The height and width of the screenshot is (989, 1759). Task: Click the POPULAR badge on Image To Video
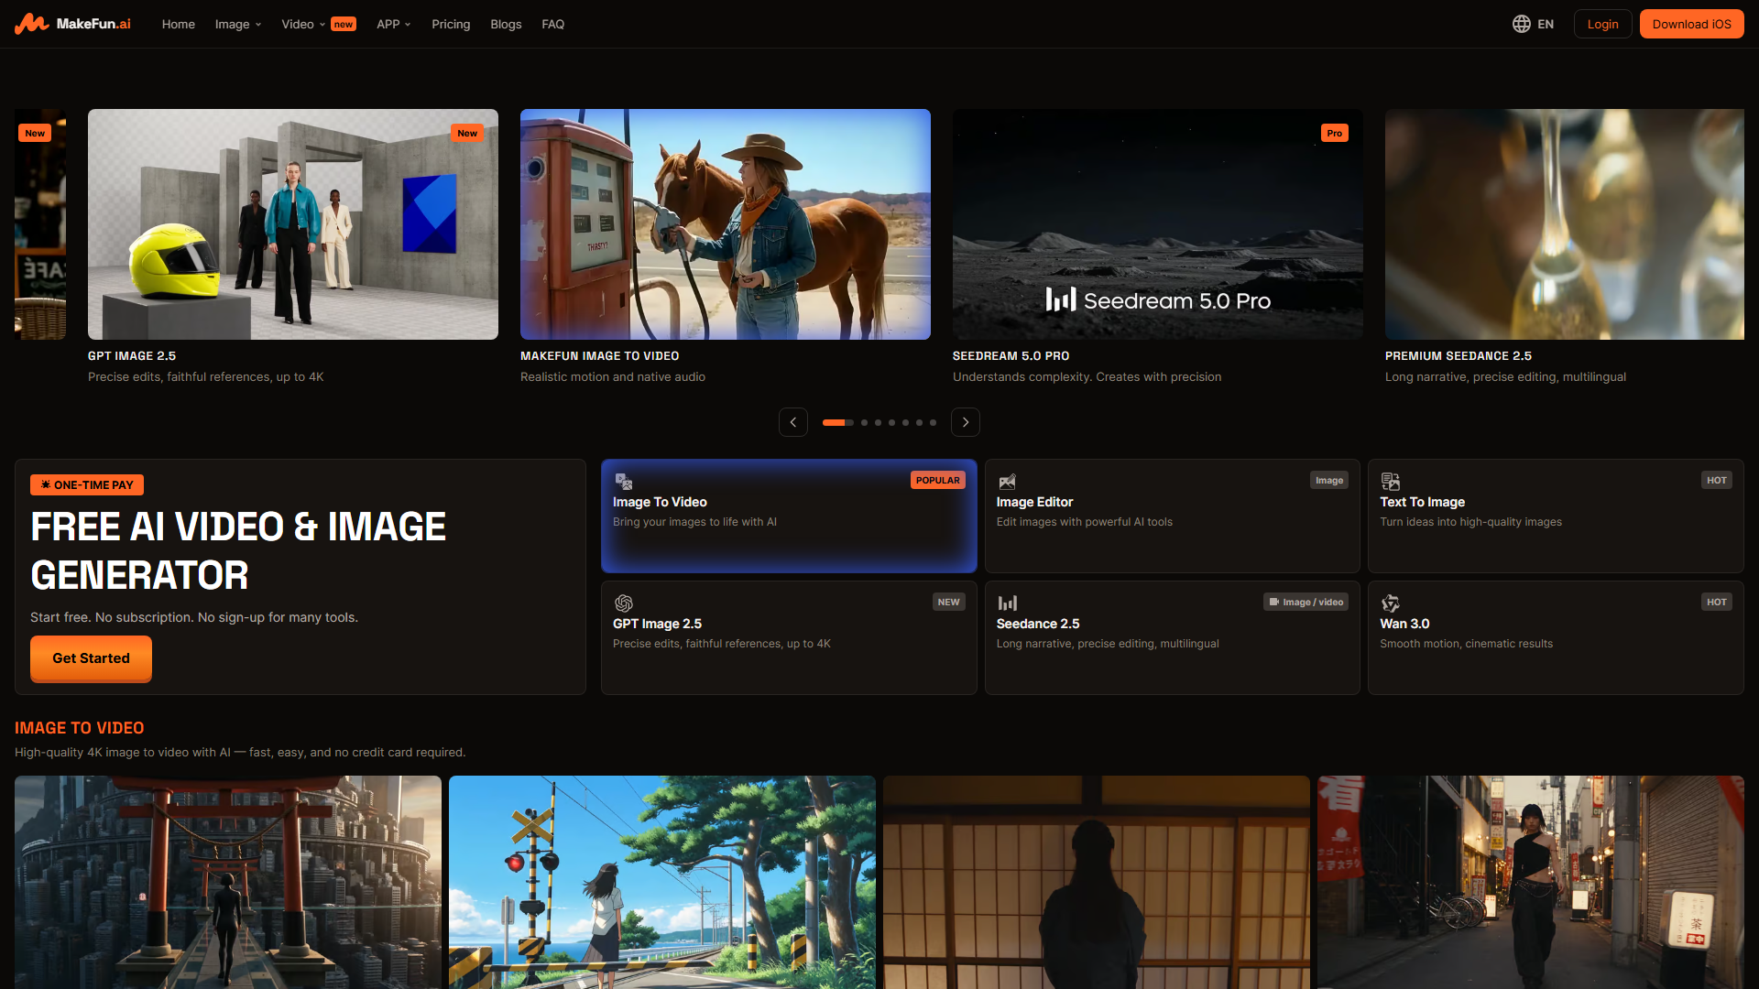coord(938,481)
